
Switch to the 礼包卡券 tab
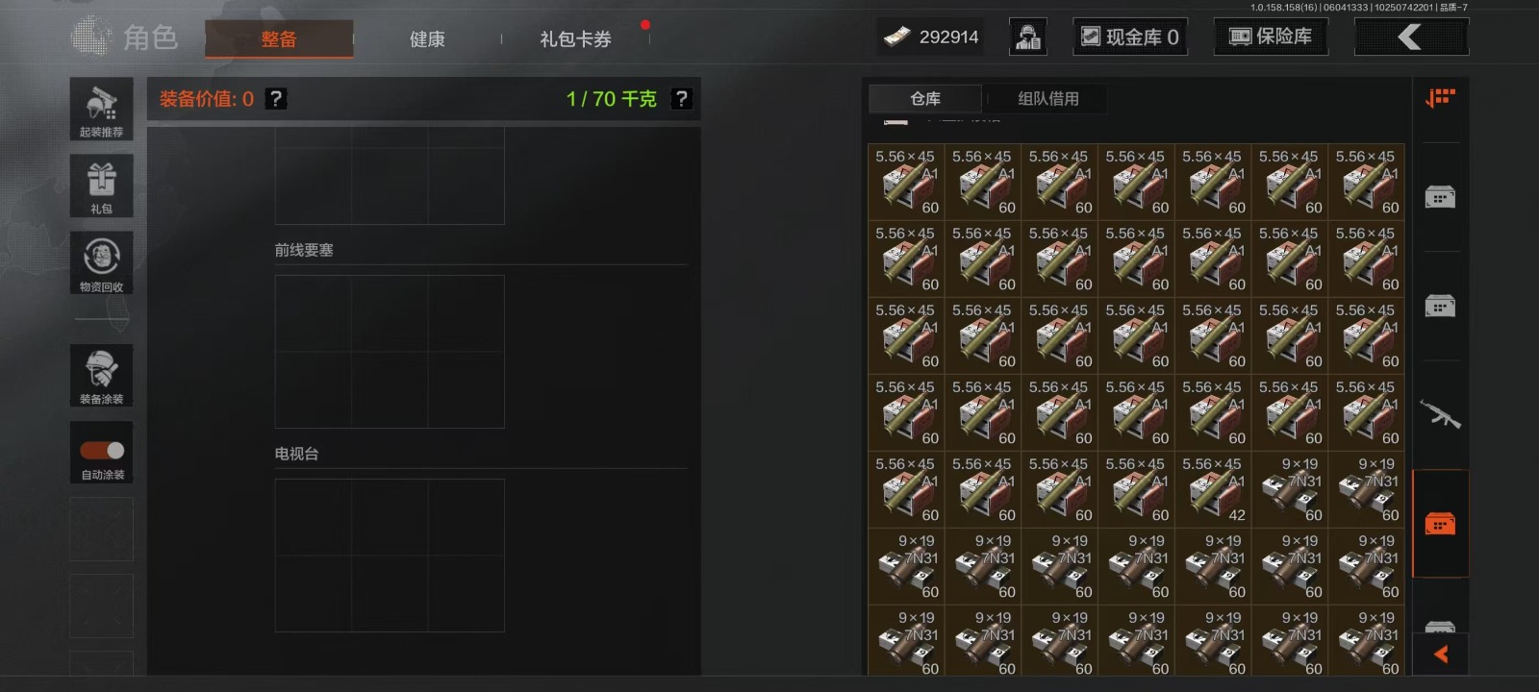pos(575,39)
